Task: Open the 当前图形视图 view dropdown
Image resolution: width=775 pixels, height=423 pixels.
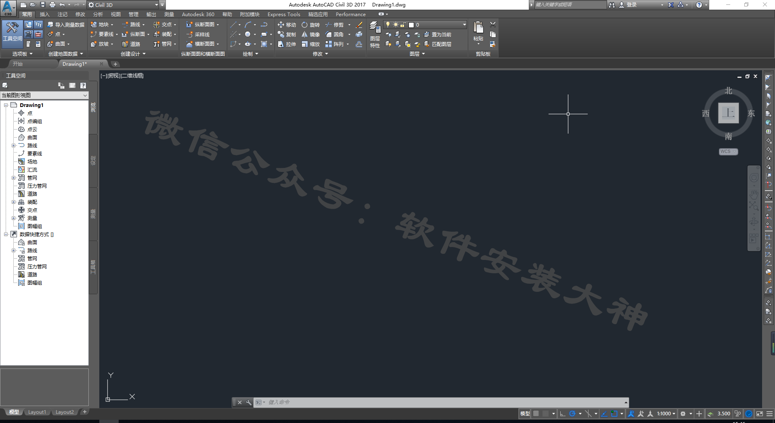Action: tap(44, 95)
